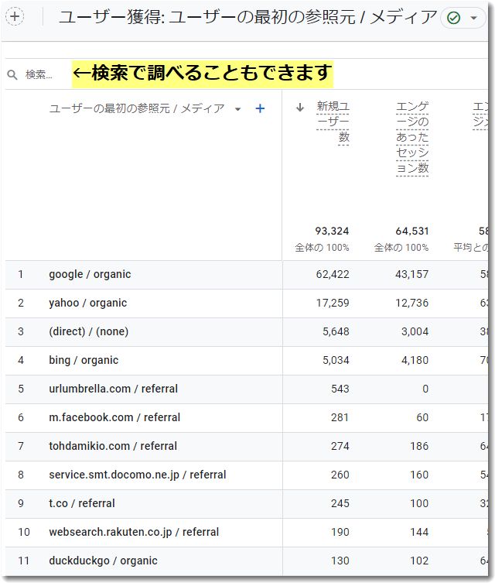This screenshot has height=583, width=495.
Task: Sort by 新規ユーザー数 column header
Action: pos(333,122)
